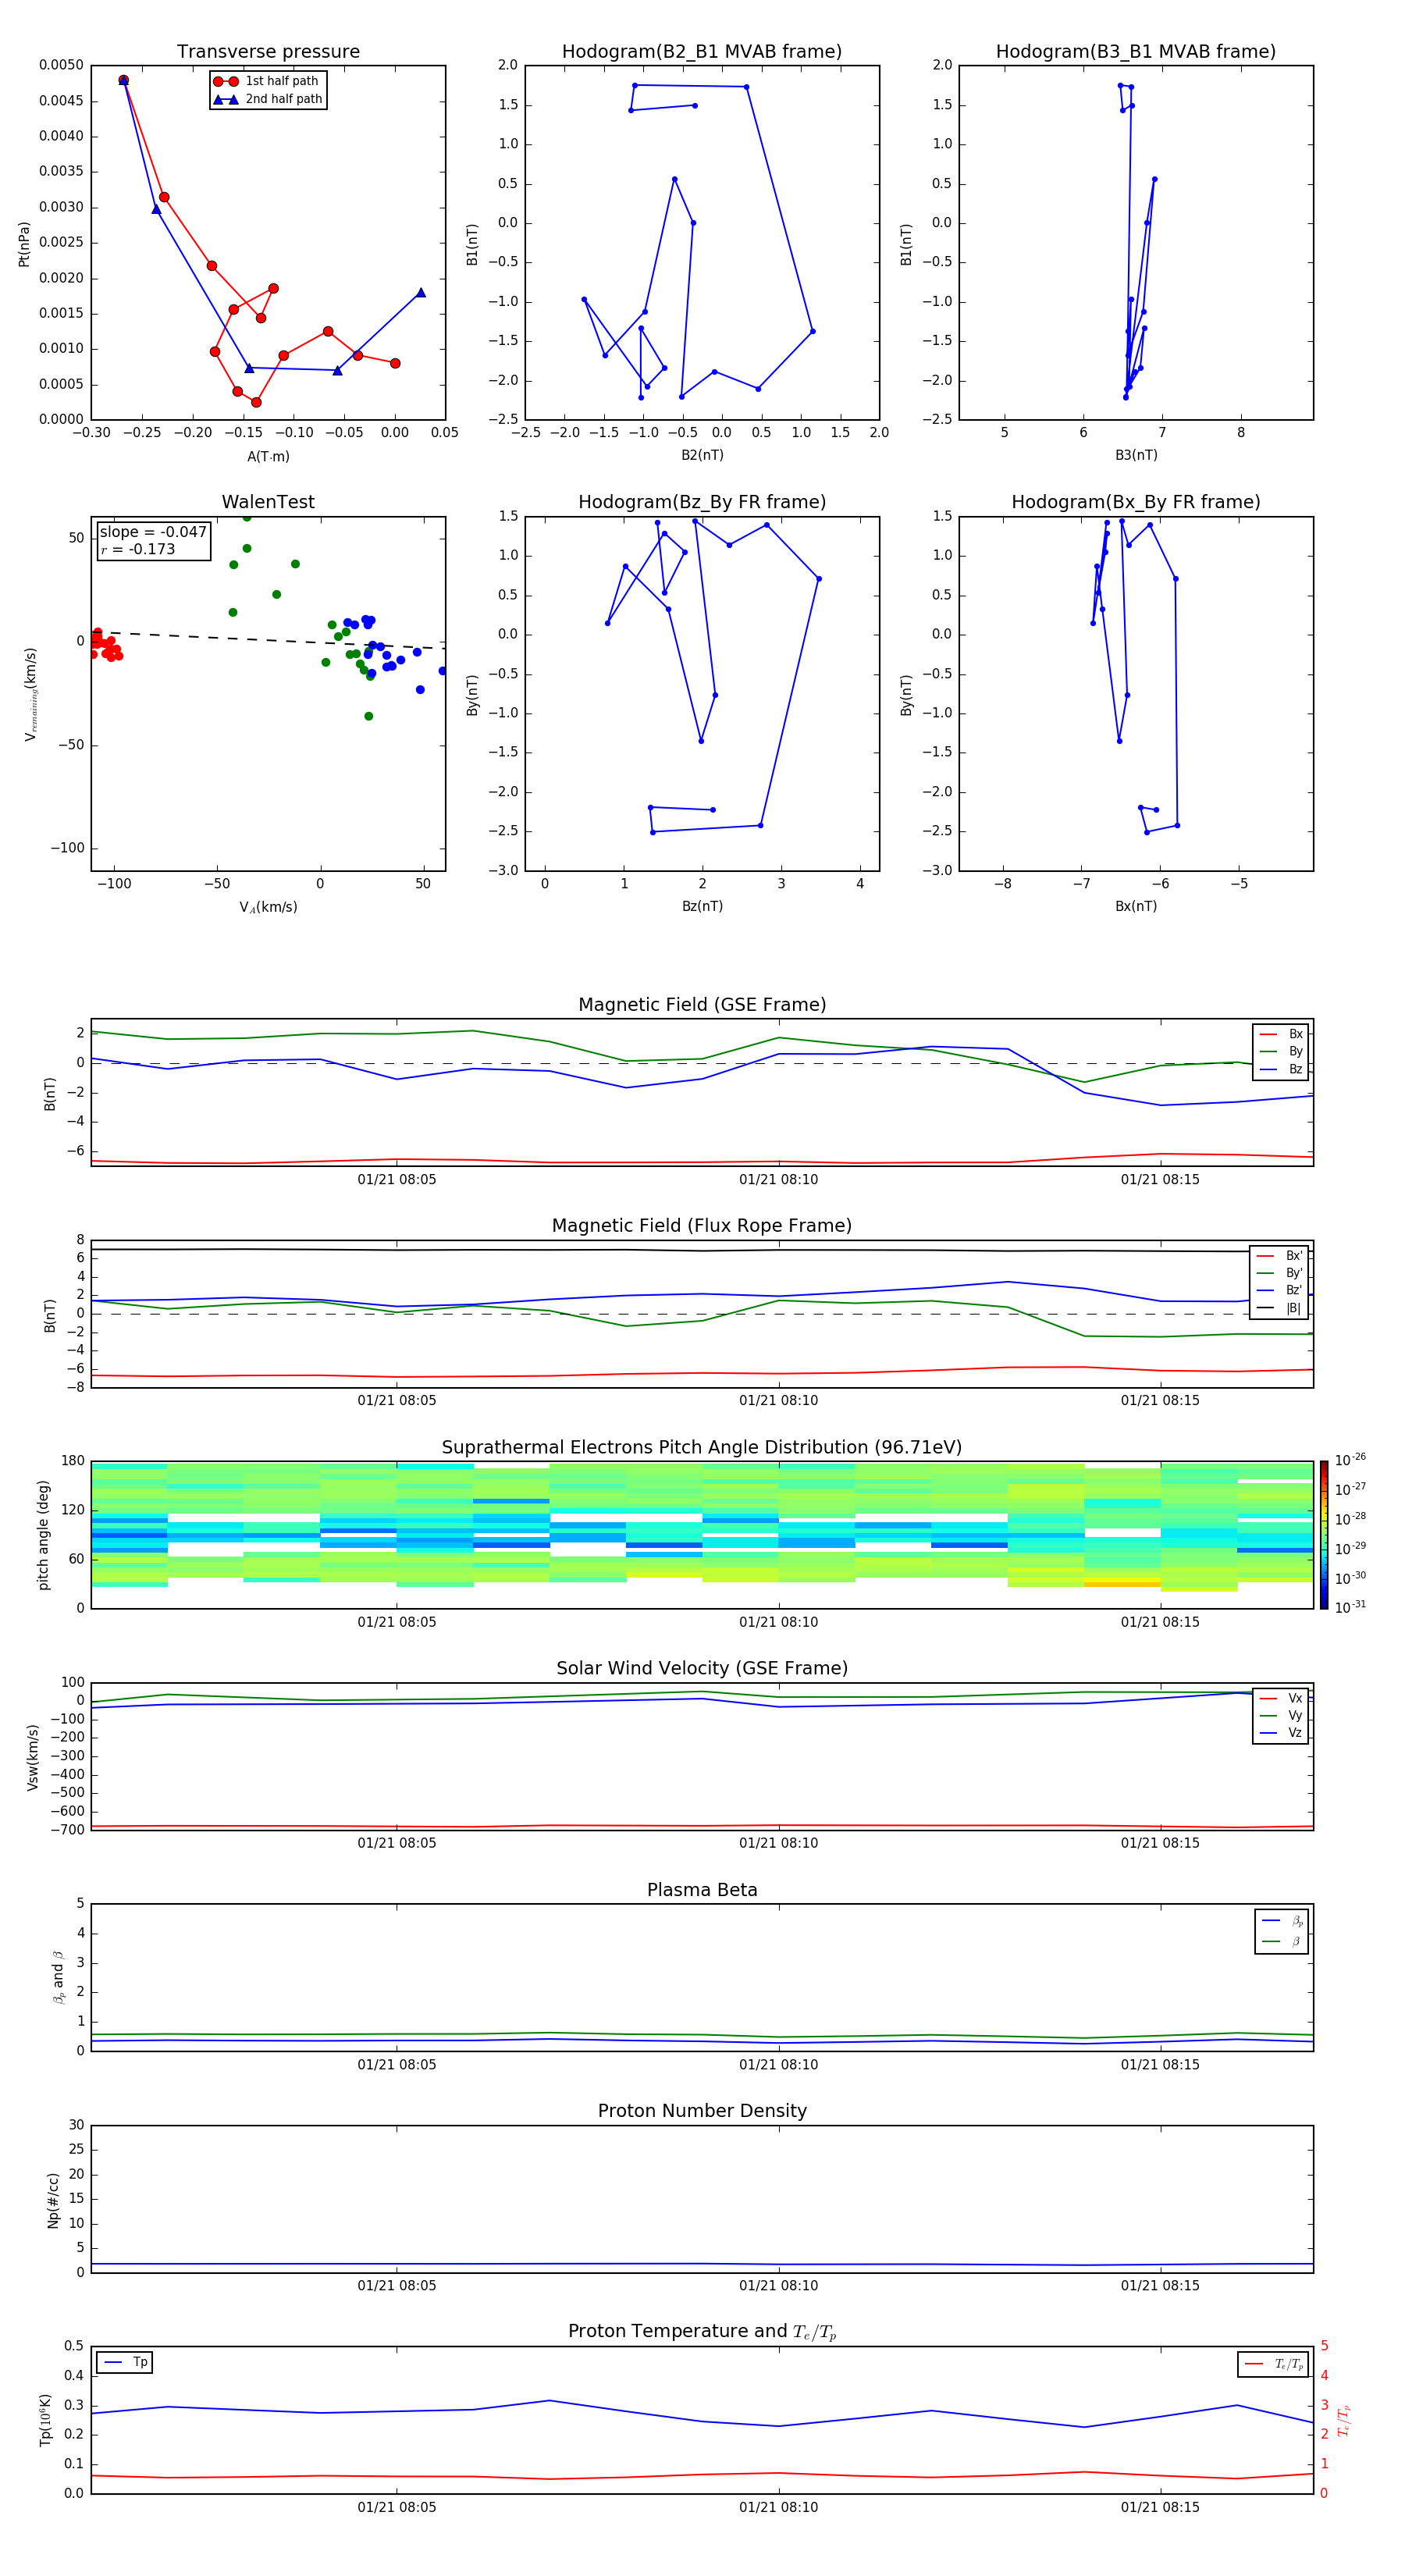The image size is (1405, 2576).
Task: Click the Bx' legend entry in flux rope plot
Action: (x=1280, y=1256)
